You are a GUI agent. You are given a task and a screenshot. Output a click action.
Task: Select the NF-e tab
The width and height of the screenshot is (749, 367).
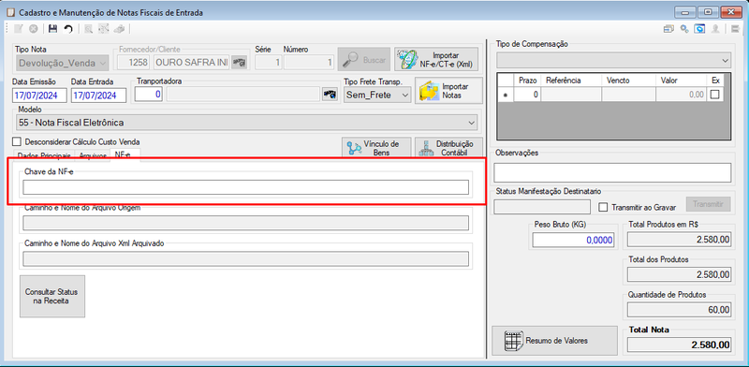coord(125,155)
